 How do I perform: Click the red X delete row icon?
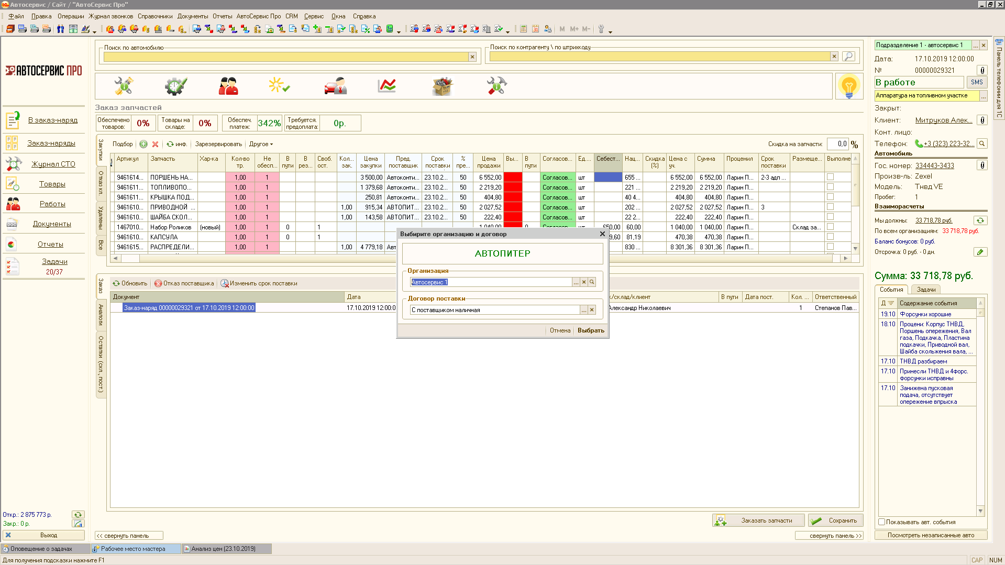[155, 144]
